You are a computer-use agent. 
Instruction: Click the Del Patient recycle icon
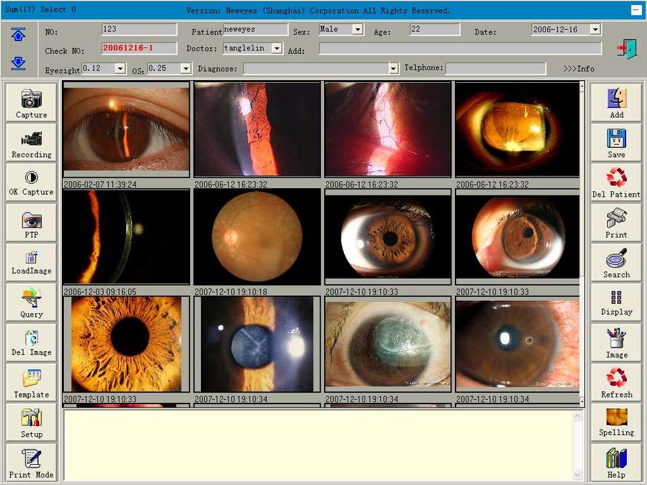click(x=617, y=178)
